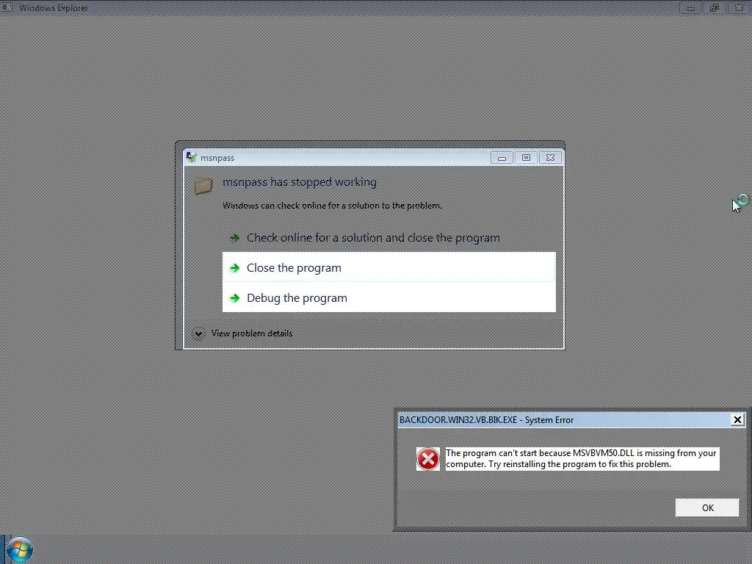
Task: Minimize the msnpass dialog window
Action: point(502,158)
